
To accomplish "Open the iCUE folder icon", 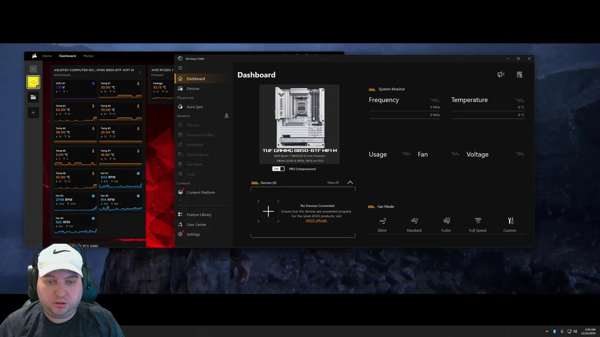I will coord(33,97).
